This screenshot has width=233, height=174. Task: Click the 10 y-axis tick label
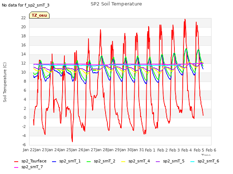23,72
